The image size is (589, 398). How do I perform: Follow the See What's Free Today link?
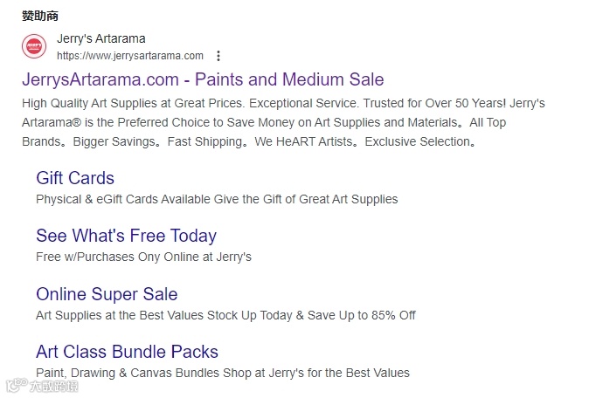click(x=126, y=236)
